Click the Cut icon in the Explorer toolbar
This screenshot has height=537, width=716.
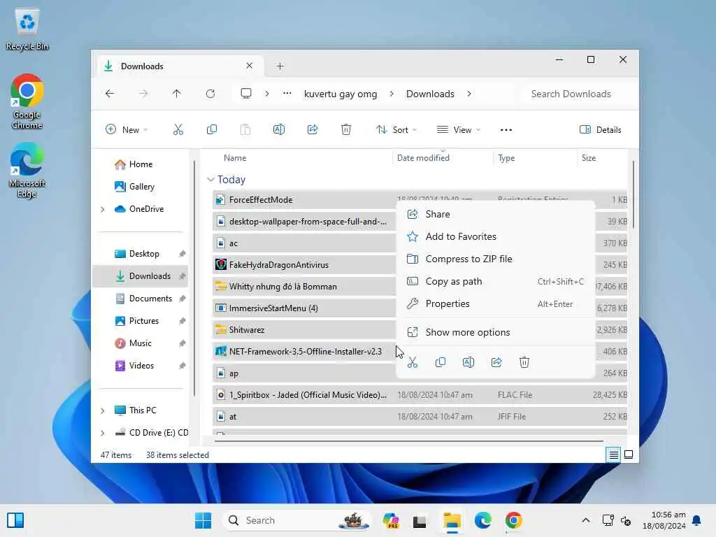point(178,129)
